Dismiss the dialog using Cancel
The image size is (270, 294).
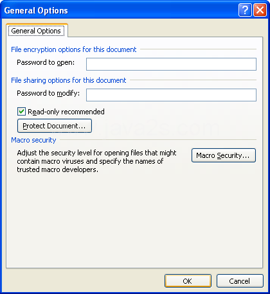tap(240, 281)
